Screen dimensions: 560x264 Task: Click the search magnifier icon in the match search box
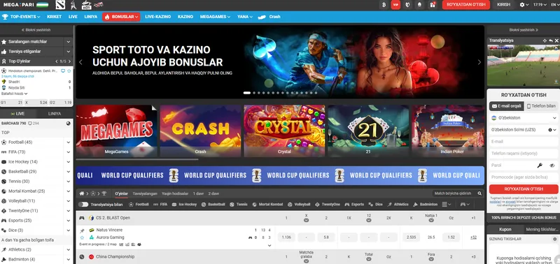[x=479, y=193]
